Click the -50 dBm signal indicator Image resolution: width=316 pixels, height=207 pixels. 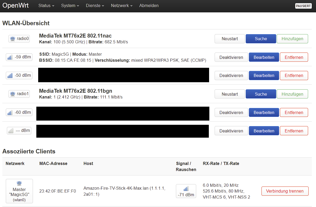[19, 75]
